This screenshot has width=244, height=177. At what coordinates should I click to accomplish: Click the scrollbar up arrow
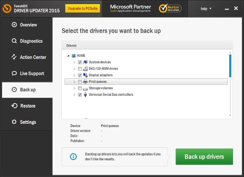[x=230, y=53]
